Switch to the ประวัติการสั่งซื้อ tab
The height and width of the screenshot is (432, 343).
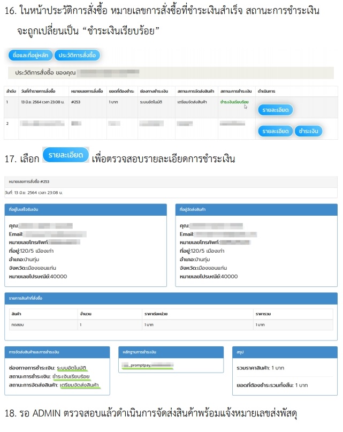(77, 55)
